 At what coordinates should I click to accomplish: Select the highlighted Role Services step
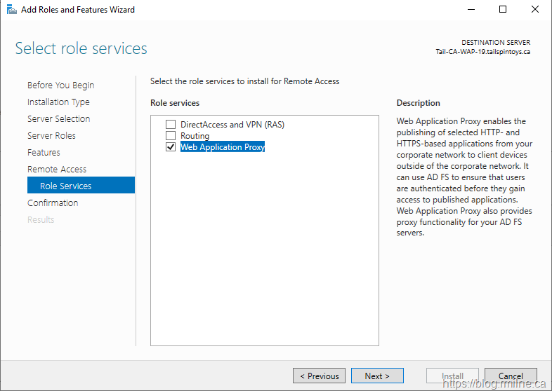[x=66, y=186]
